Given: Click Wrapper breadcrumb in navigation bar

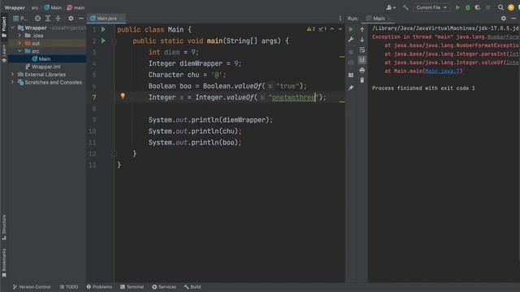Looking at the screenshot, I should pyautogui.click(x=15, y=7).
